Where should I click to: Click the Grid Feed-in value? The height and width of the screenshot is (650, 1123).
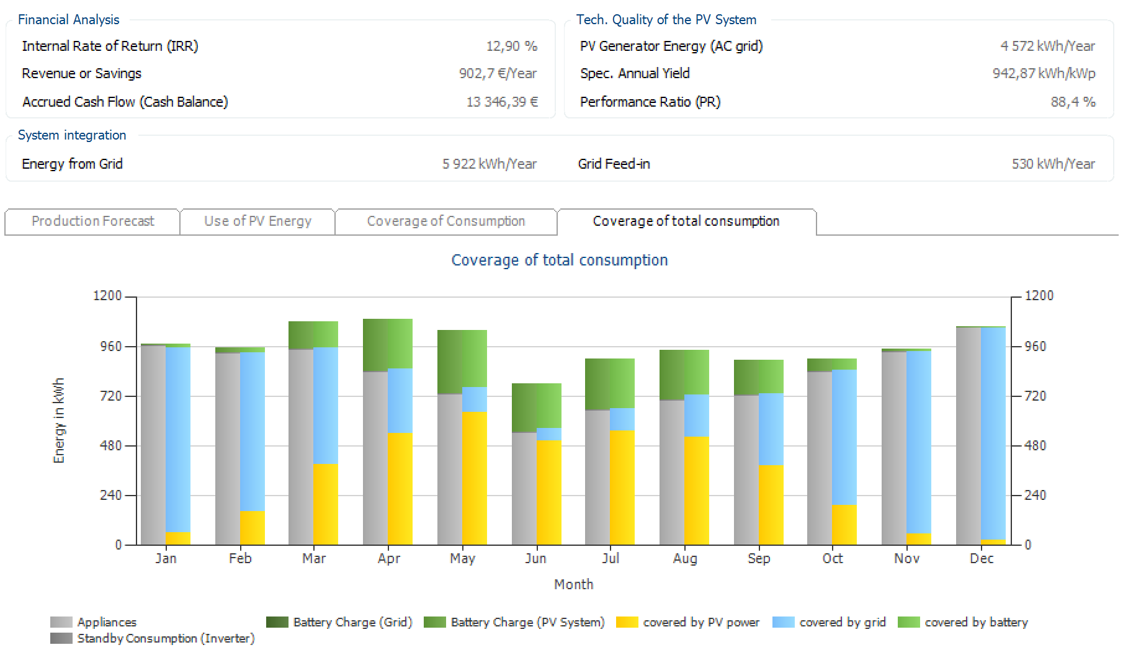tap(1053, 164)
